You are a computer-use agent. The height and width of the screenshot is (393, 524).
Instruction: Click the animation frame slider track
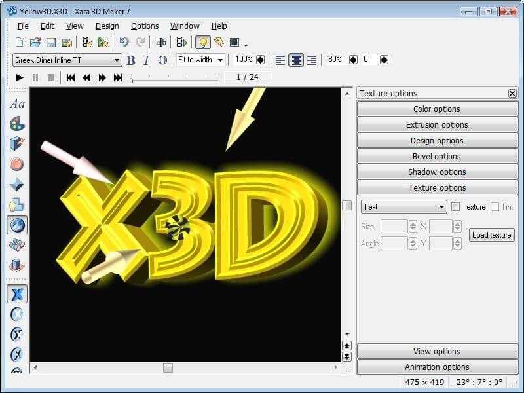point(174,80)
